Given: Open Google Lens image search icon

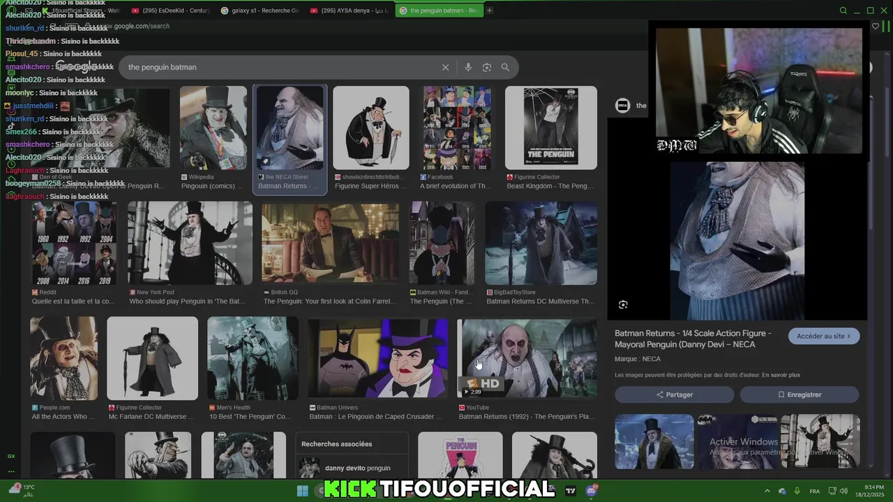Looking at the screenshot, I should (x=487, y=67).
